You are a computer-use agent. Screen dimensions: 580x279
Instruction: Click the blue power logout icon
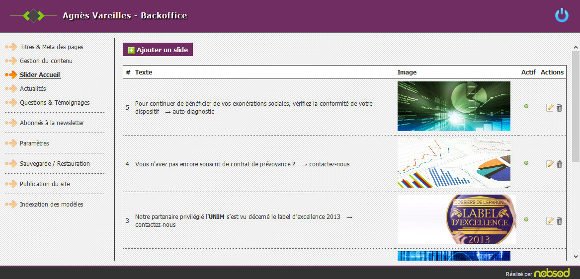click(562, 15)
